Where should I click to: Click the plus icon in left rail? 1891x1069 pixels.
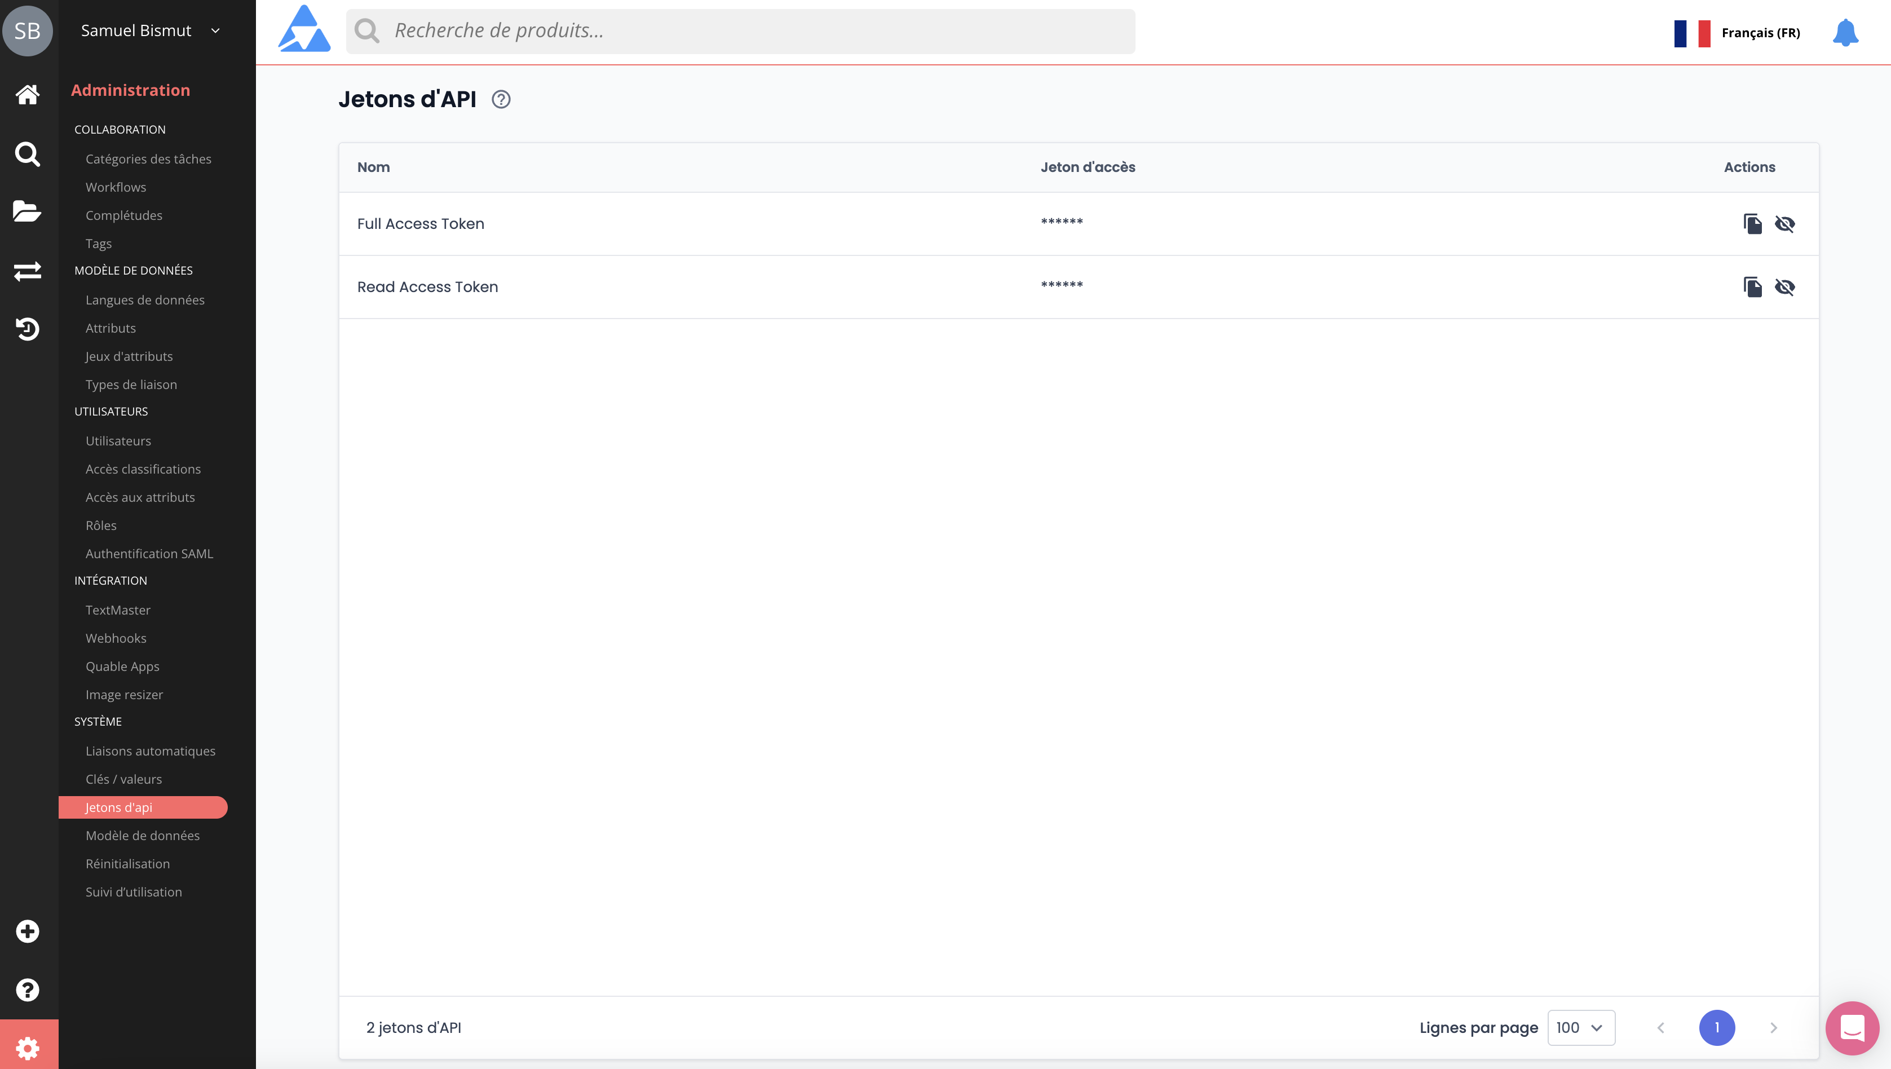[28, 931]
